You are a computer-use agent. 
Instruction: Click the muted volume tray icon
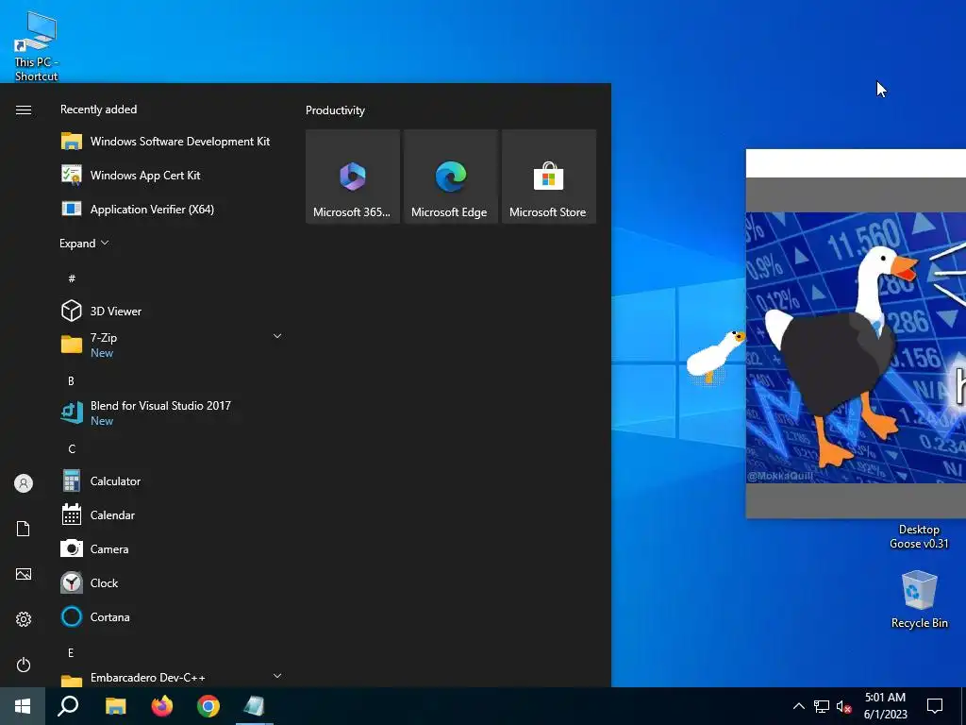843,706
